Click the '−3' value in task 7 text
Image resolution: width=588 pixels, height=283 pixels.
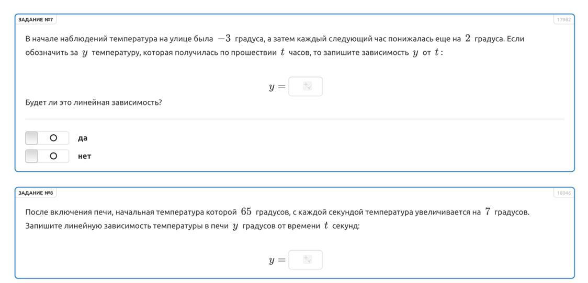tap(224, 39)
